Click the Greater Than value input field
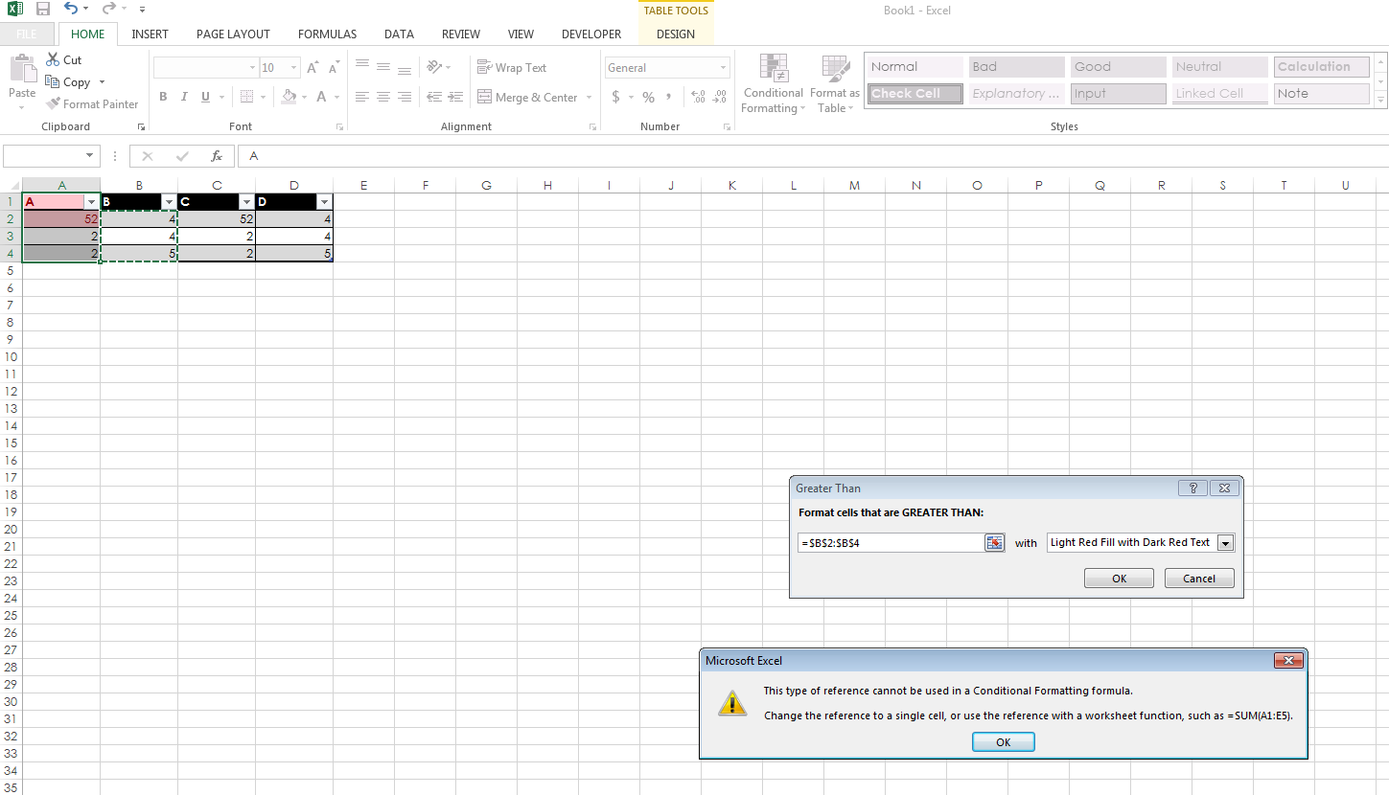The height and width of the screenshot is (795, 1389). coord(891,542)
